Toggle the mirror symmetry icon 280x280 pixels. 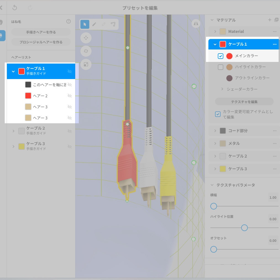pyautogui.click(x=196, y=24)
